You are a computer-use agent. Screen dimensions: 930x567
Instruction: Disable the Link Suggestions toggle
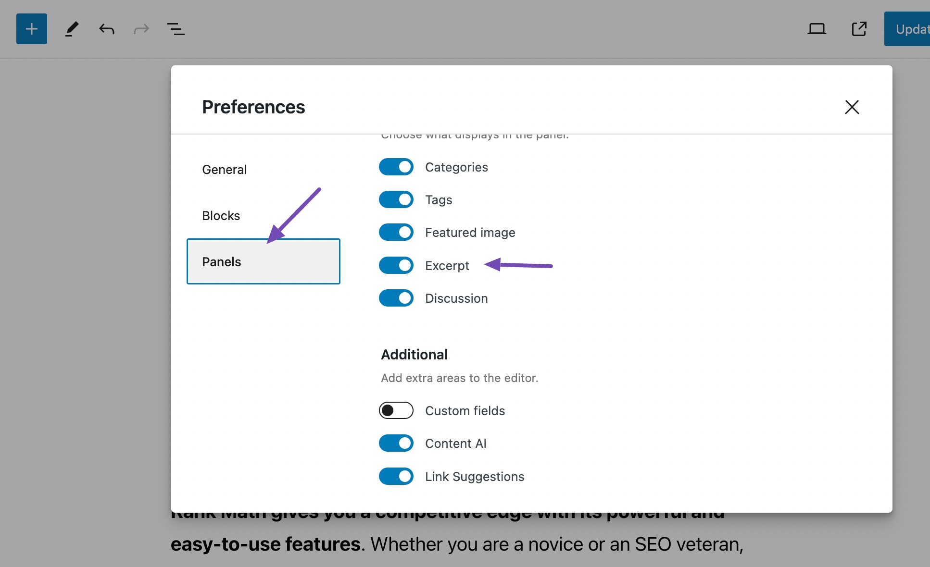396,476
